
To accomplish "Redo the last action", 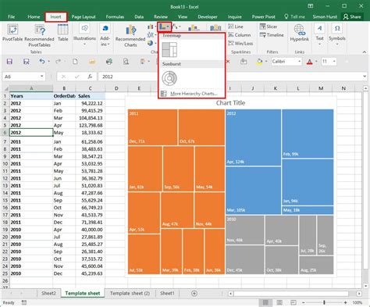I will click(59, 62).
